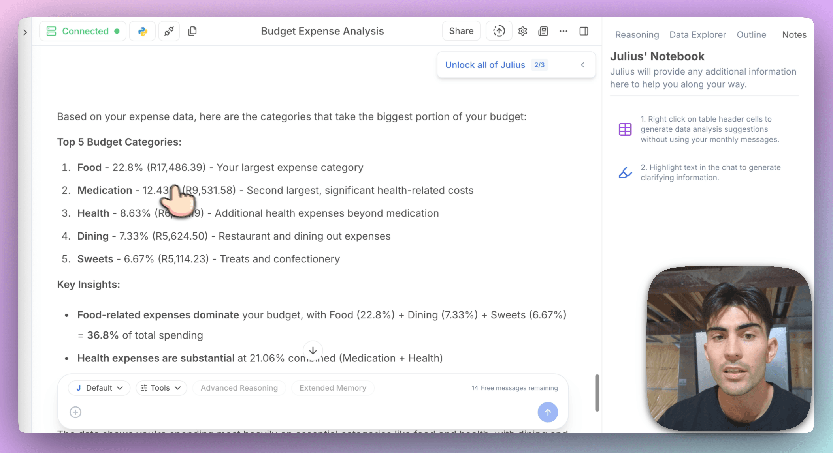Viewport: 833px width, 453px height.
Task: Open the Default model dropdown
Action: coord(99,388)
